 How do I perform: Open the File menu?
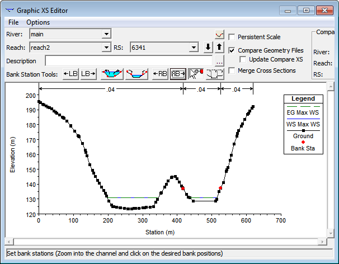13,22
